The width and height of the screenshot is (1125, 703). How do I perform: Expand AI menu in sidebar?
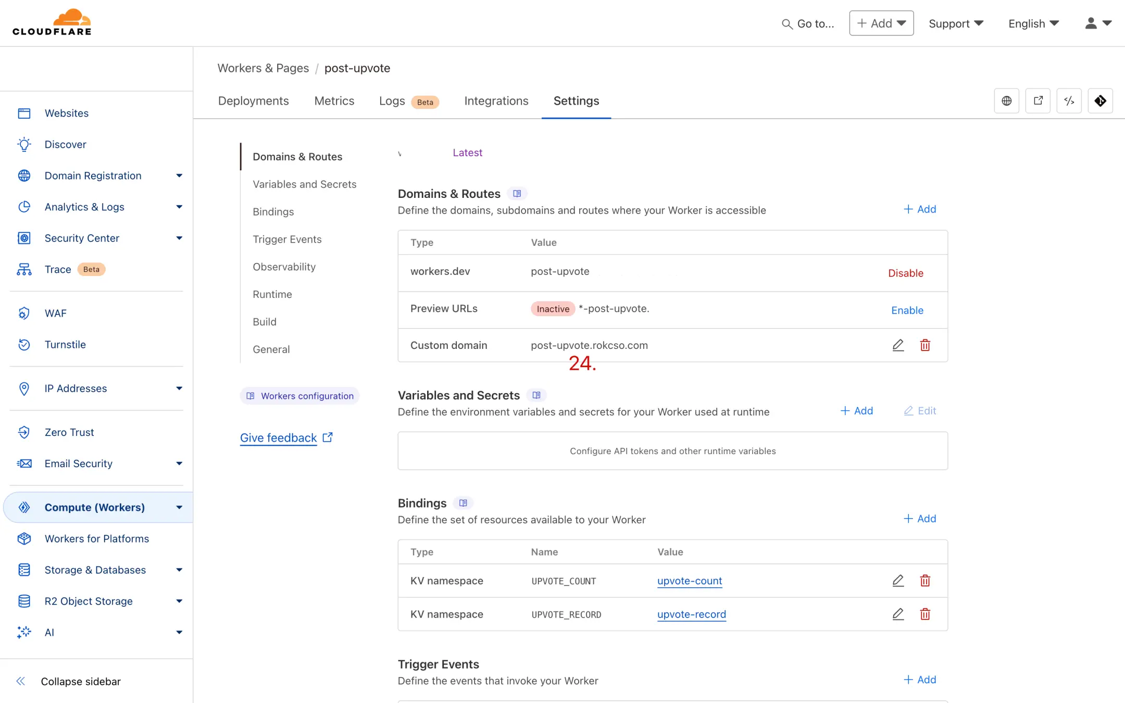coord(179,632)
